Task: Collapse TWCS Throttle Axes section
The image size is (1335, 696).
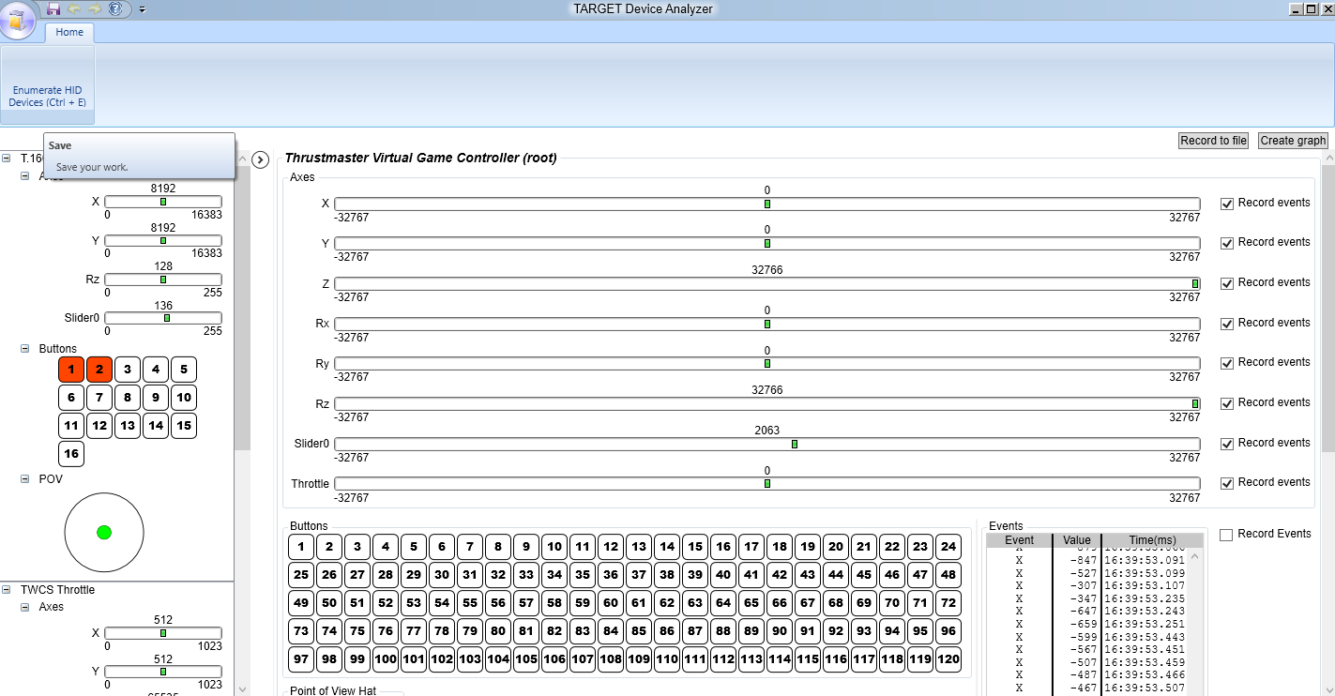Action: pyautogui.click(x=25, y=607)
